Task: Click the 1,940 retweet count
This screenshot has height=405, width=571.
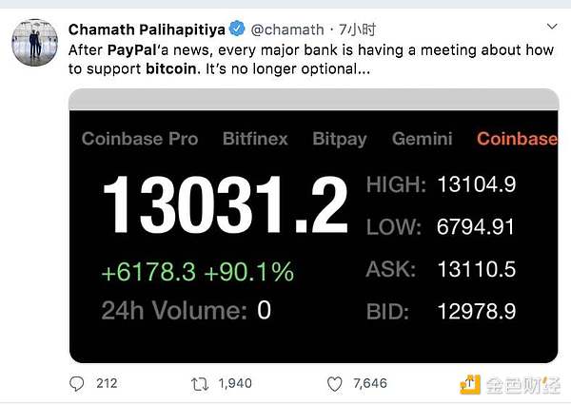Action: tap(236, 383)
